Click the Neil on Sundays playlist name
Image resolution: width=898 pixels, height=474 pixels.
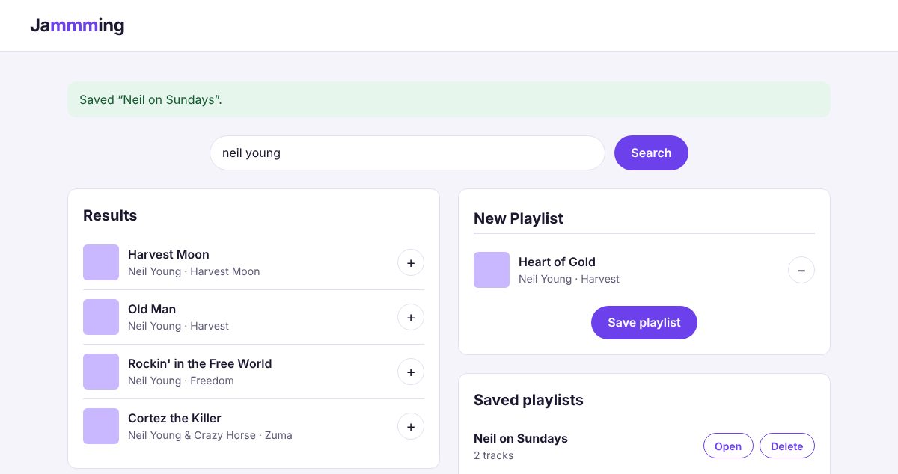(521, 438)
